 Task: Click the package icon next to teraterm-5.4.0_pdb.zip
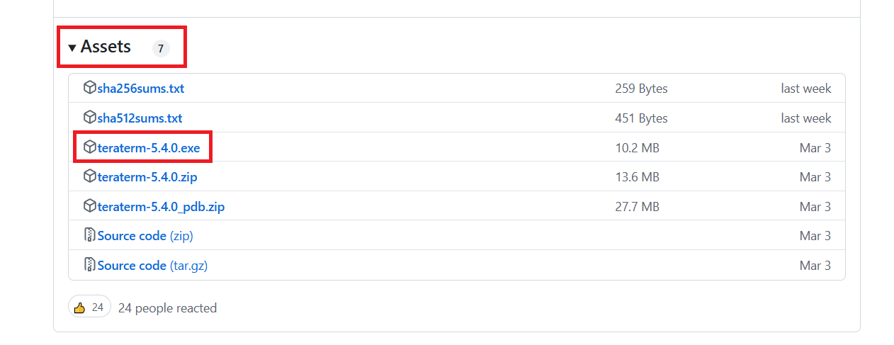click(90, 206)
